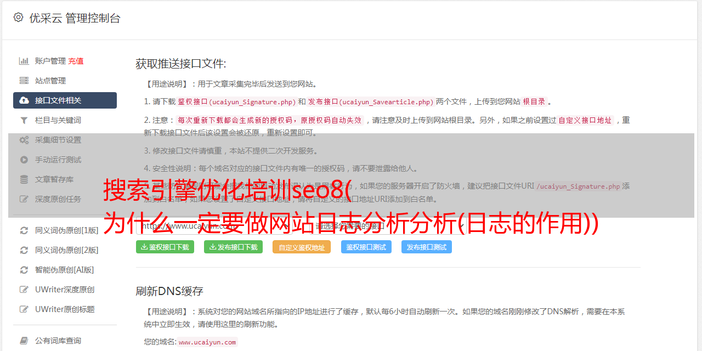Click the www.ucaiyun.com domain under 刷新DNS缓存
702x351 pixels.
pyautogui.click(x=207, y=342)
